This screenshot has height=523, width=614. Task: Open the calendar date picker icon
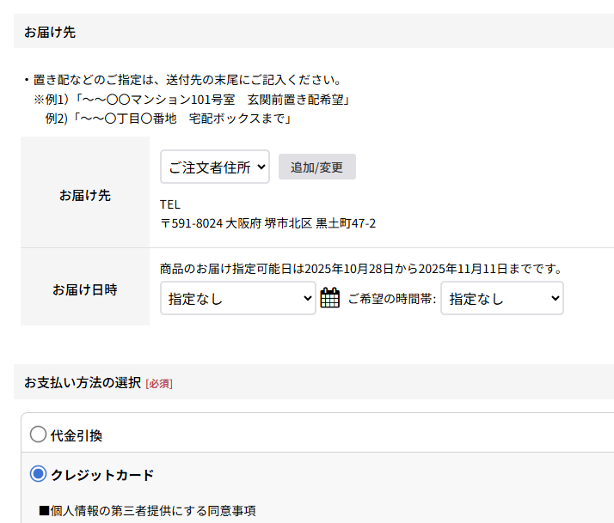330,298
